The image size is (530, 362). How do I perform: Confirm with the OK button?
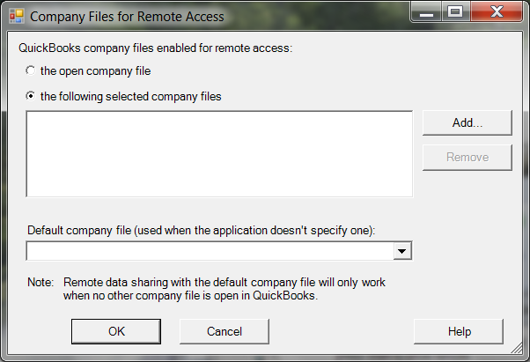pos(116,331)
